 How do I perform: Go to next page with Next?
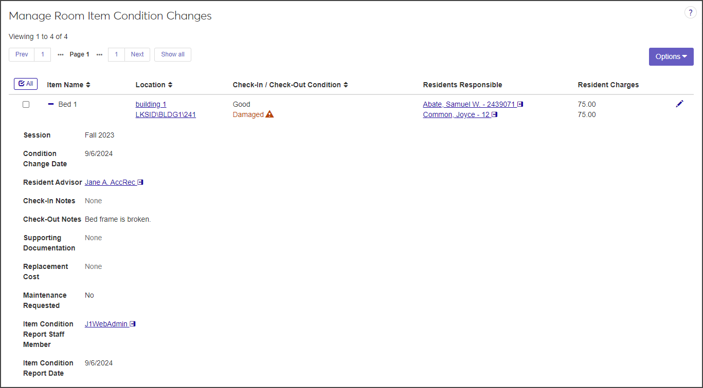(x=137, y=54)
